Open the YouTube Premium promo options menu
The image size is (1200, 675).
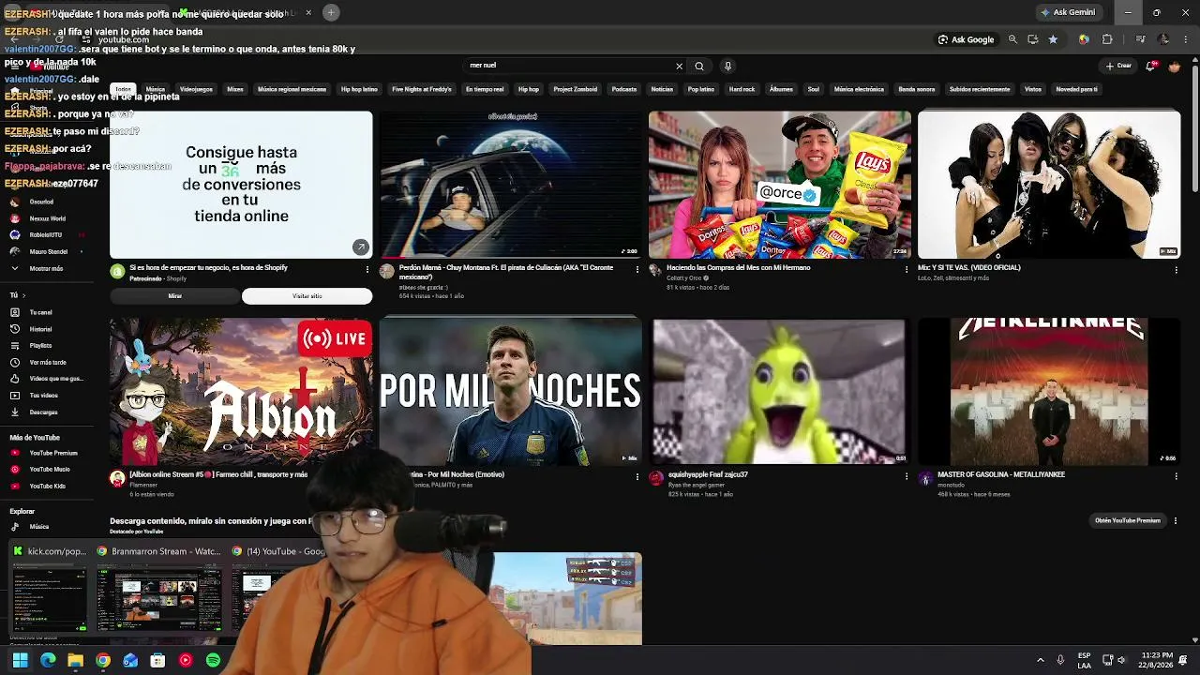1176,520
